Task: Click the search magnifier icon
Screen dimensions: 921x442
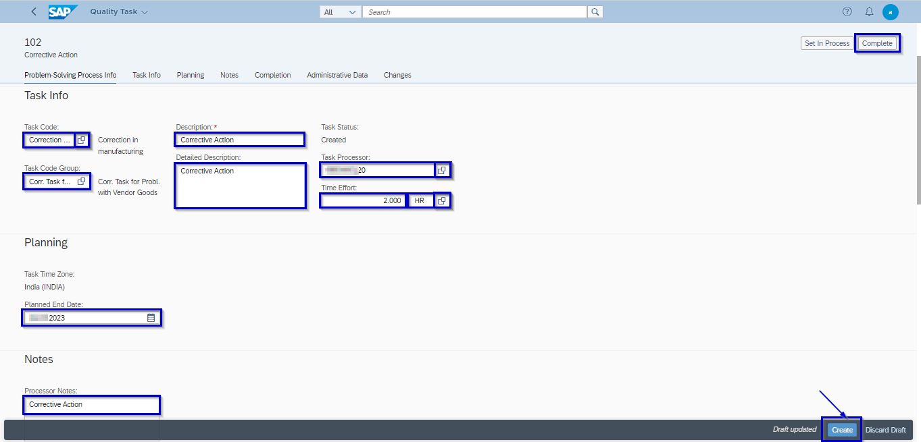Action: (594, 11)
